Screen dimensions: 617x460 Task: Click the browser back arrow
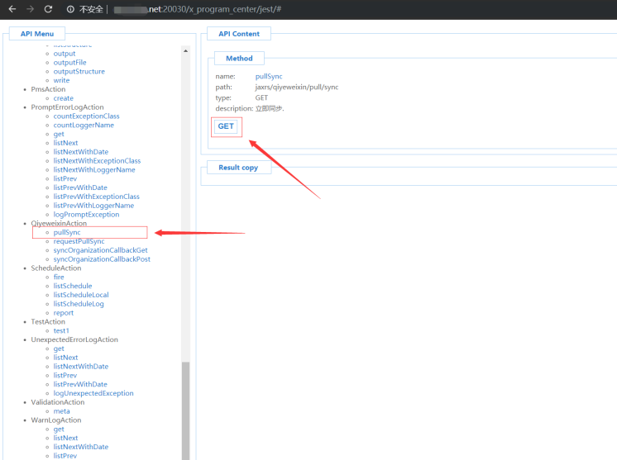click(12, 9)
